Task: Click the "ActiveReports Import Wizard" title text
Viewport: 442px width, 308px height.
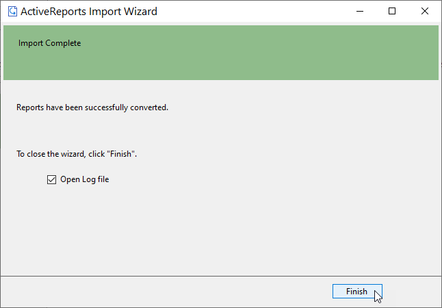Action: coord(89,12)
